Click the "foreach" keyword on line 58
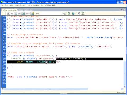 (x=16, y=59)
